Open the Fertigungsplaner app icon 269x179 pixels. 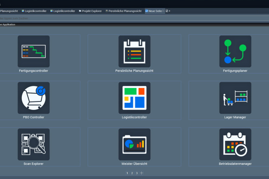click(235, 51)
